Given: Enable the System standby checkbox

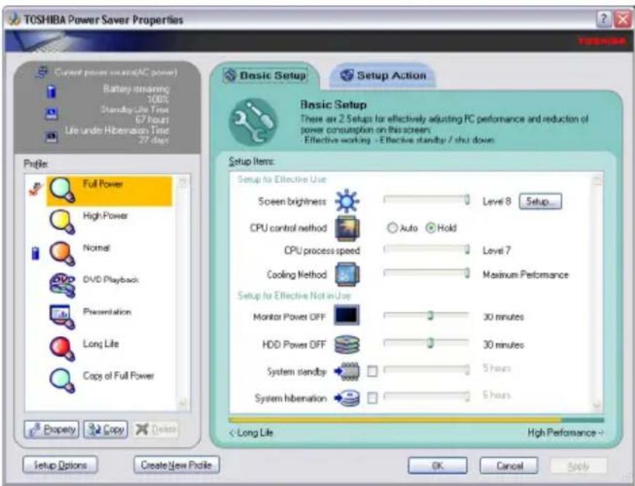Looking at the screenshot, I should coord(372,371).
